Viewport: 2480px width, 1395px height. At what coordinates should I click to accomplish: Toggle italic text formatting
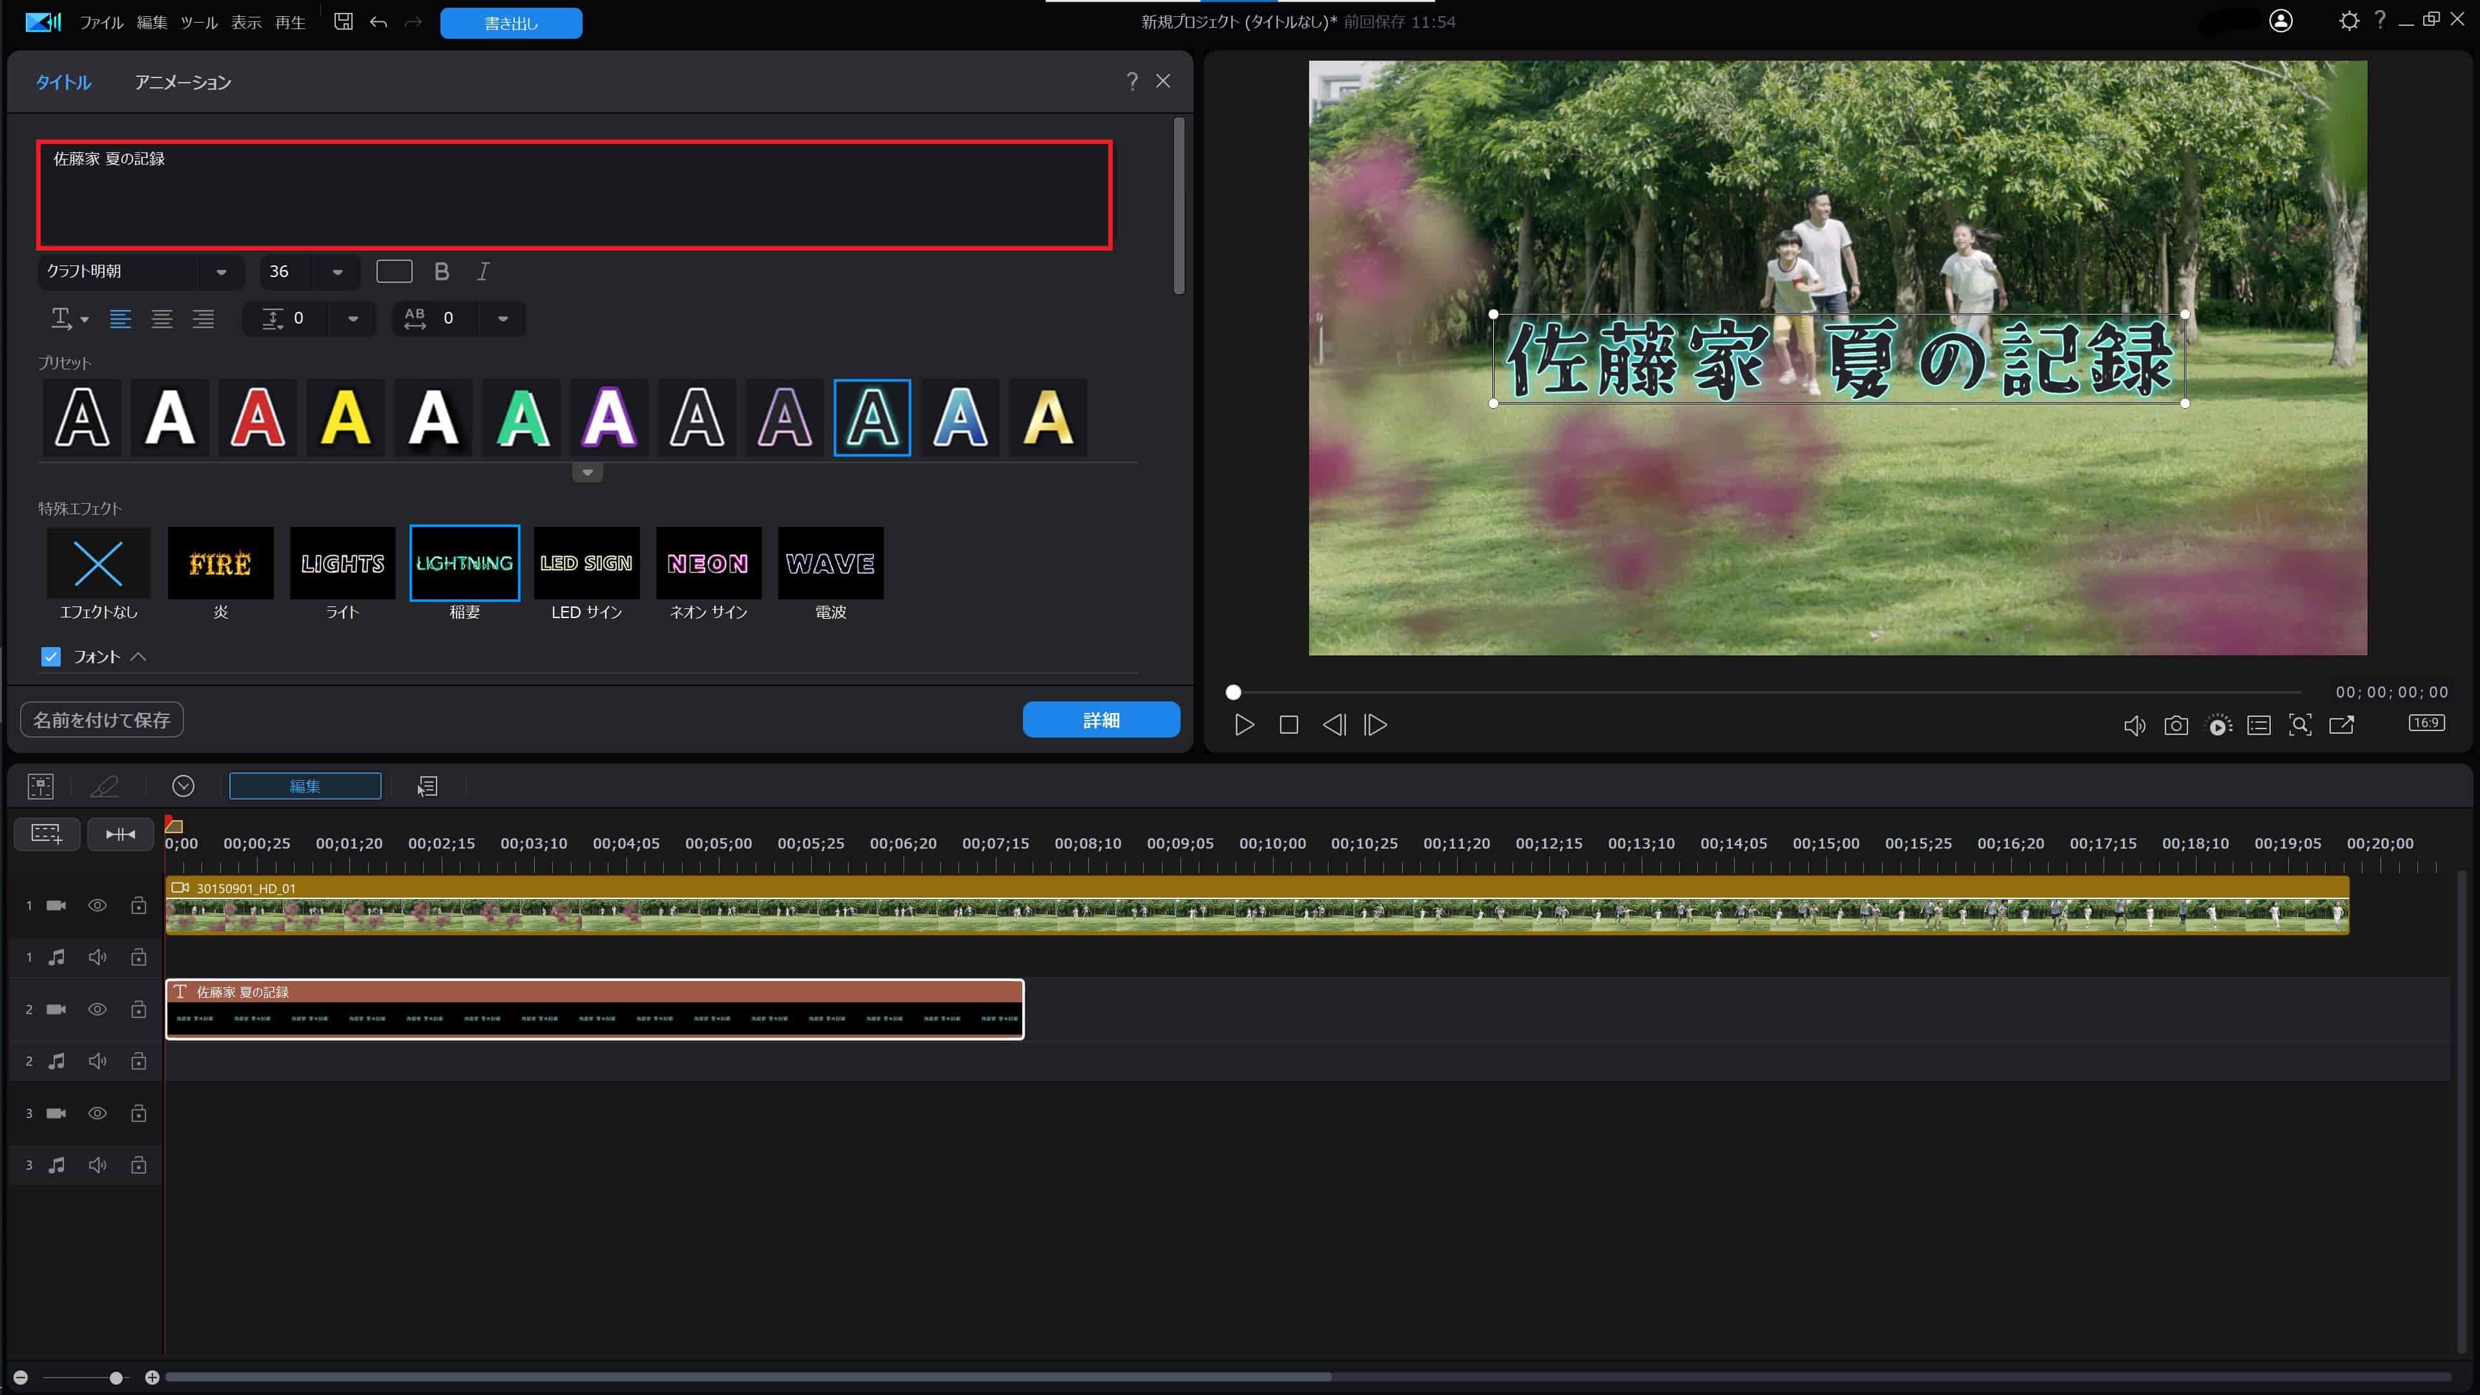[x=483, y=271]
